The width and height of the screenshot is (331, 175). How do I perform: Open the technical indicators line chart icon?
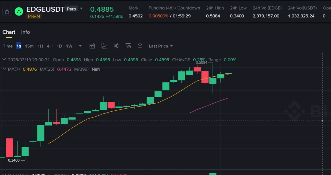click(104, 46)
